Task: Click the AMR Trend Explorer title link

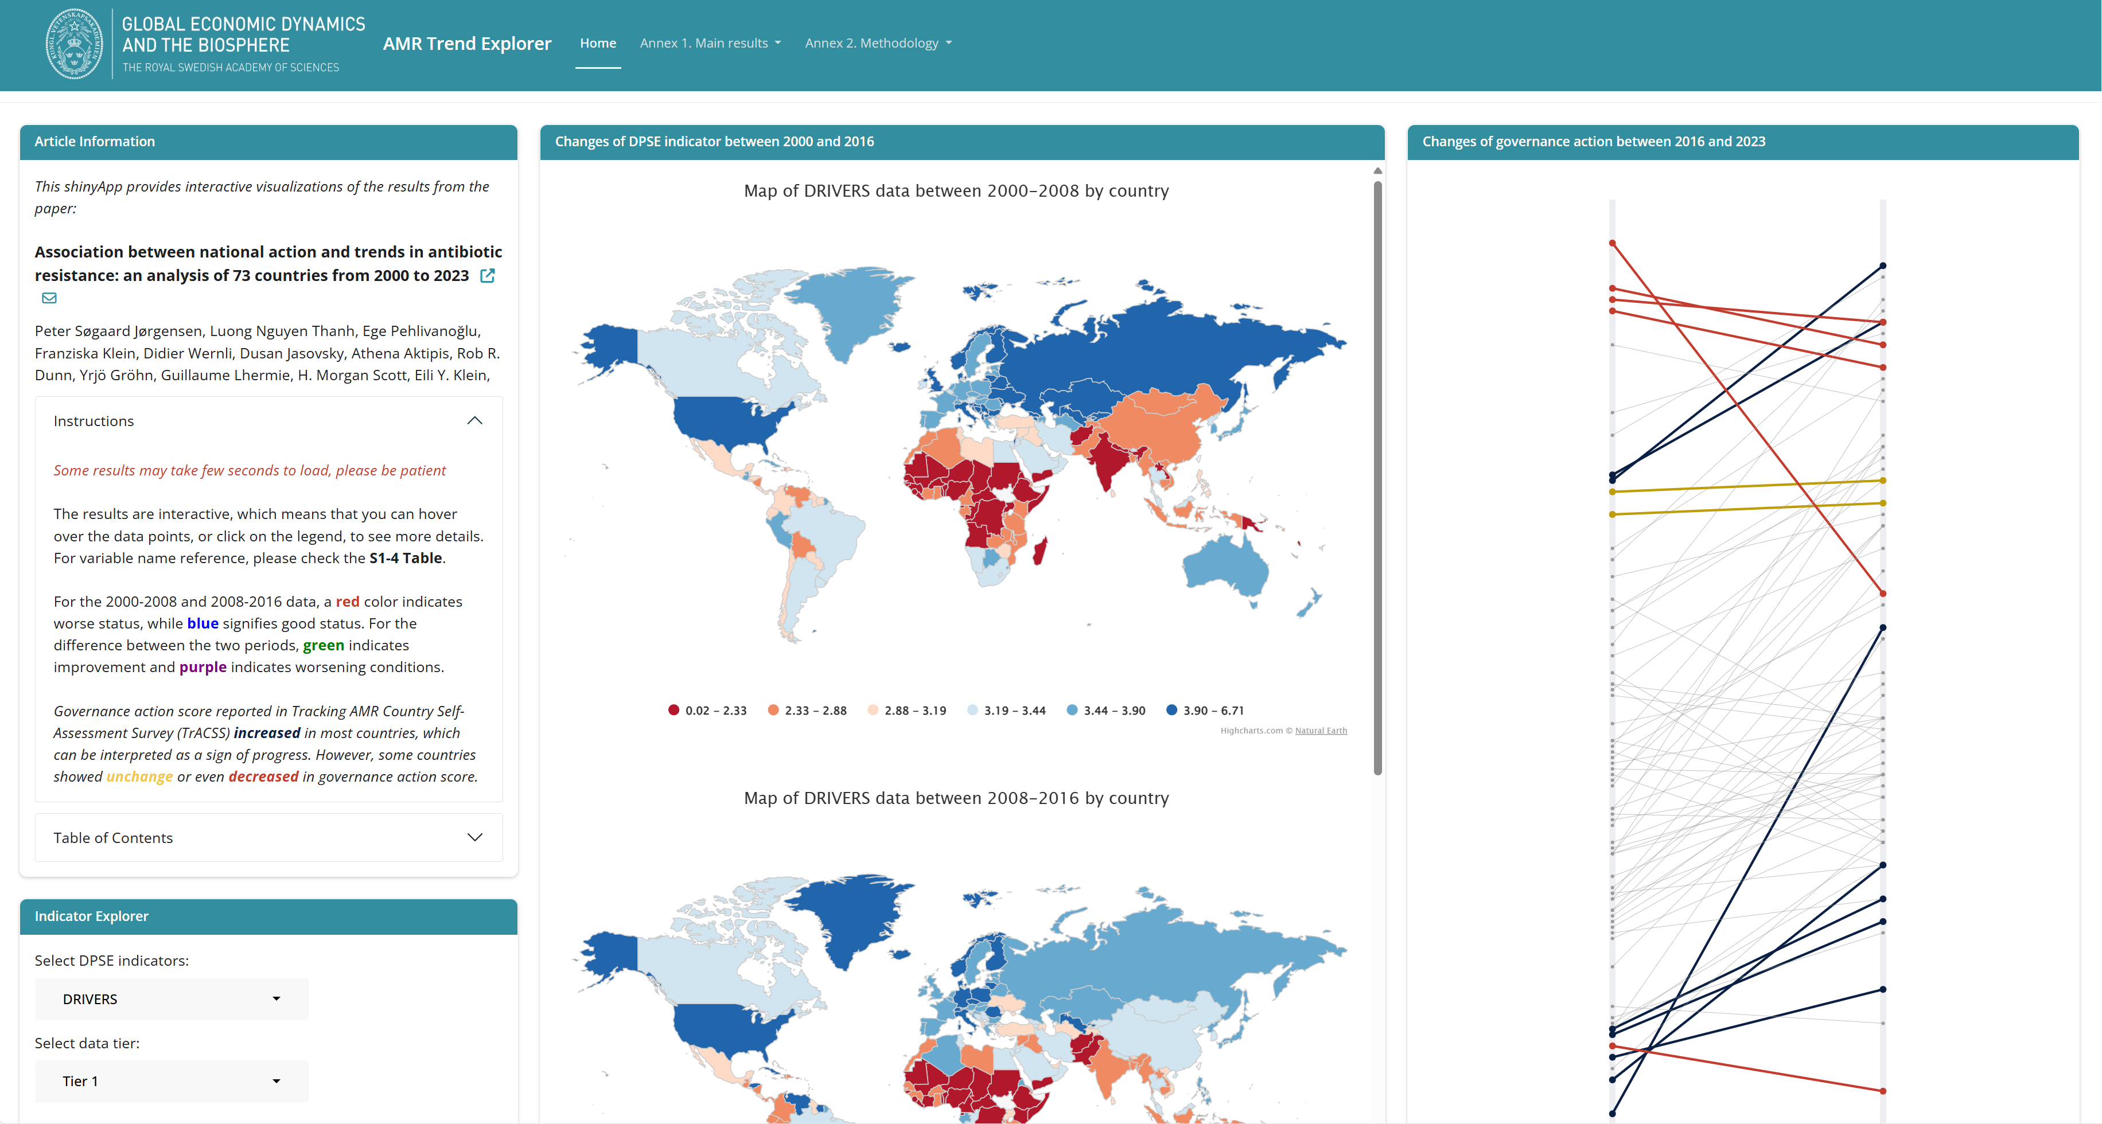Action: click(x=467, y=44)
